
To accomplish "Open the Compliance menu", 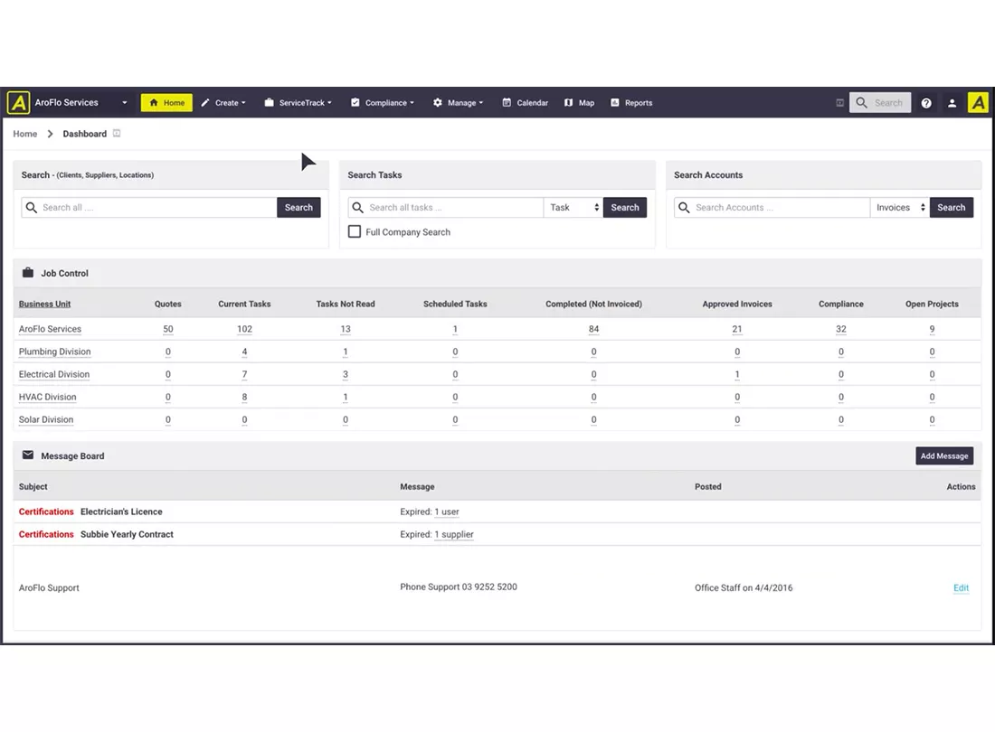I will point(382,103).
